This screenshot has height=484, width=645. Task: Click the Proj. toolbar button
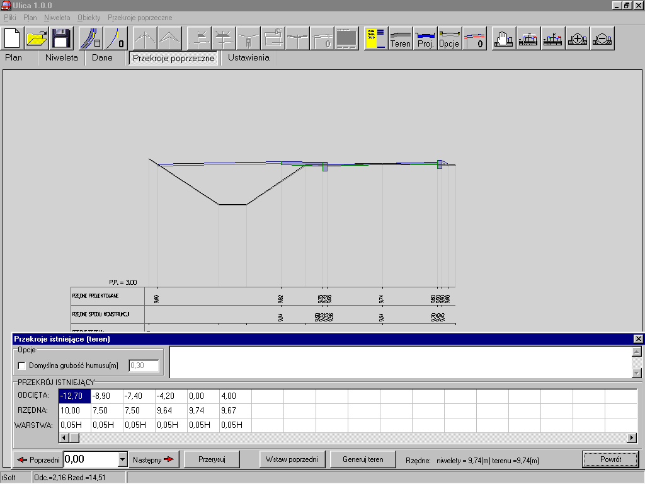(425, 38)
